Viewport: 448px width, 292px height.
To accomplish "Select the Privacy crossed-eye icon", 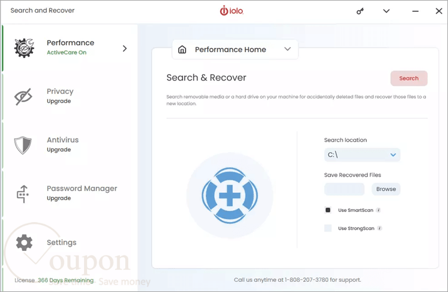I will [23, 97].
